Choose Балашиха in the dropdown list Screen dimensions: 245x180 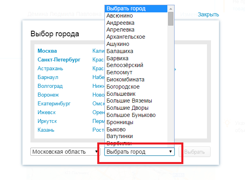(120, 51)
